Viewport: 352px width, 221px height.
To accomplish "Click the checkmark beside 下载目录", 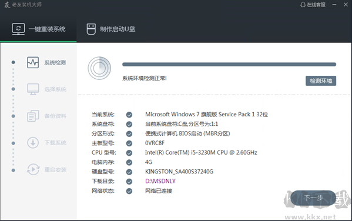I will (129, 182).
